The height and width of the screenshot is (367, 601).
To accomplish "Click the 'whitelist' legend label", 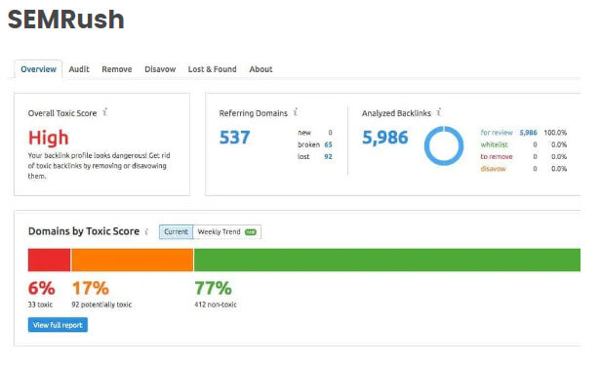I will pos(494,144).
